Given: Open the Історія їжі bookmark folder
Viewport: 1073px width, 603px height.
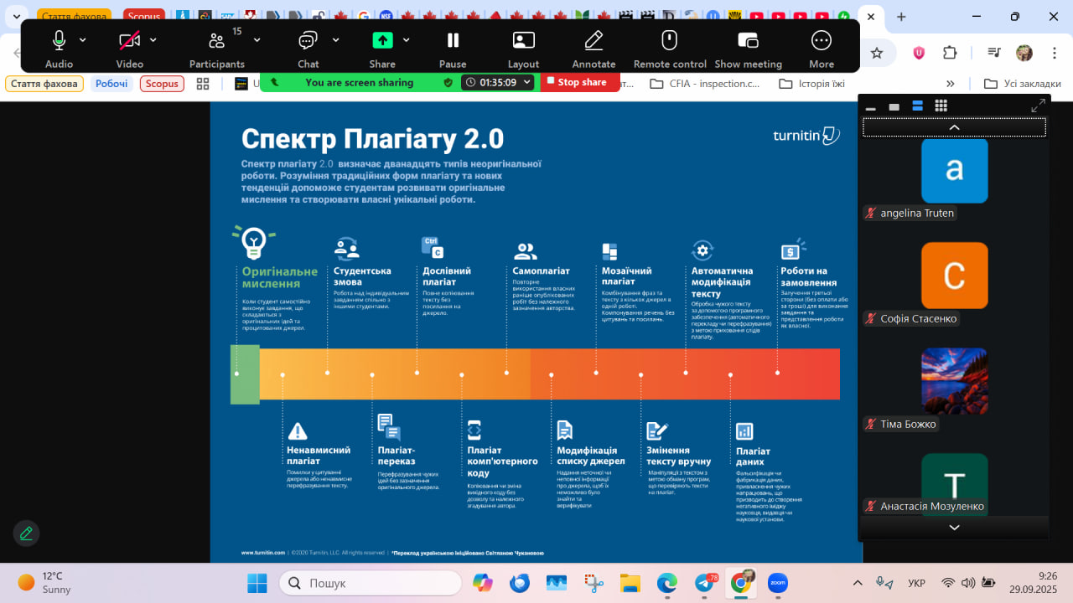Looking at the screenshot, I should pos(811,84).
